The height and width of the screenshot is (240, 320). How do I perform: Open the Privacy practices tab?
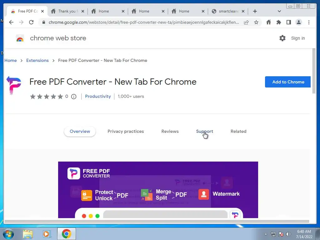click(x=126, y=132)
